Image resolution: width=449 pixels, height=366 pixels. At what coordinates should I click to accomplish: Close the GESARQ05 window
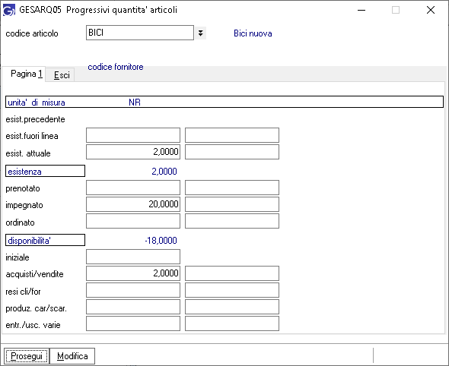pos(431,10)
